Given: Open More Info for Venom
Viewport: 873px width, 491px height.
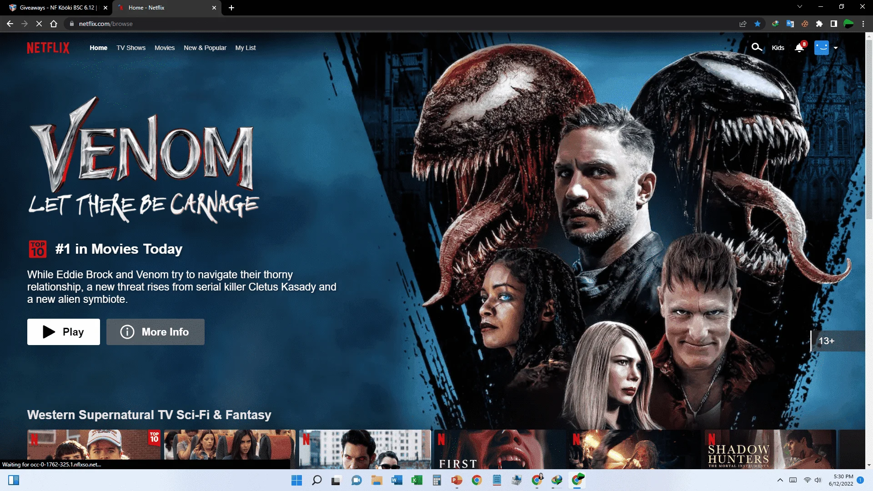Looking at the screenshot, I should tap(156, 332).
